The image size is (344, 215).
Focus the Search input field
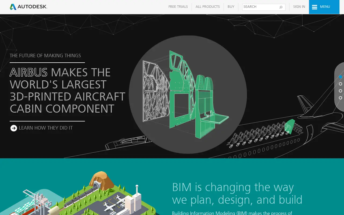pyautogui.click(x=264, y=7)
